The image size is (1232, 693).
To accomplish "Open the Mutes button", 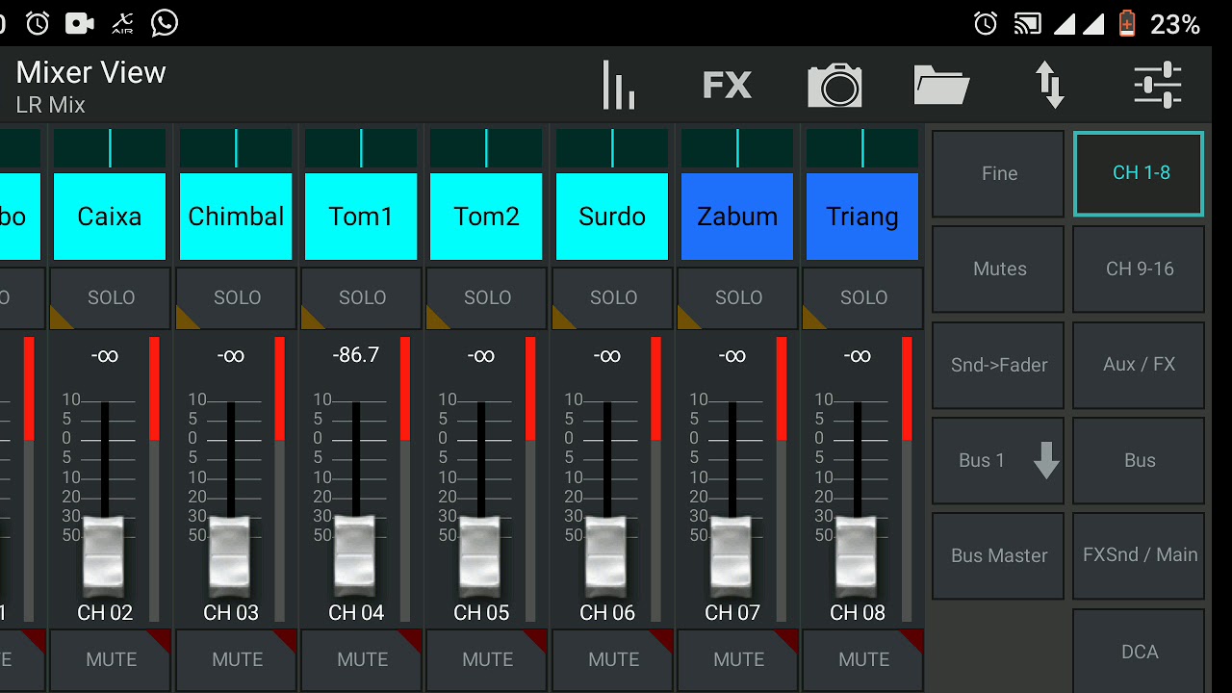I will 998,269.
